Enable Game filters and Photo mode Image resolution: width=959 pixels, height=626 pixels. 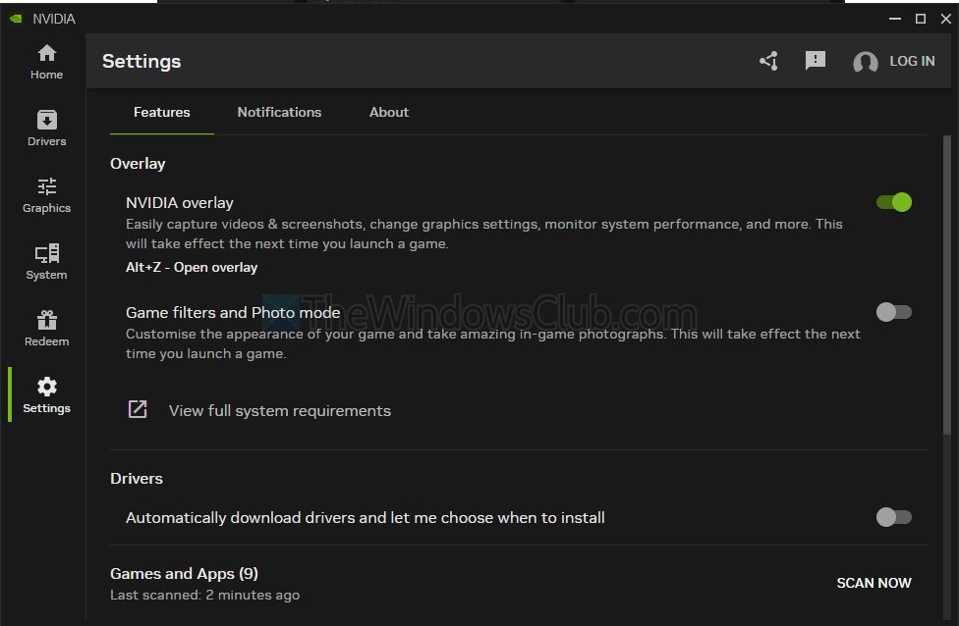tap(894, 312)
